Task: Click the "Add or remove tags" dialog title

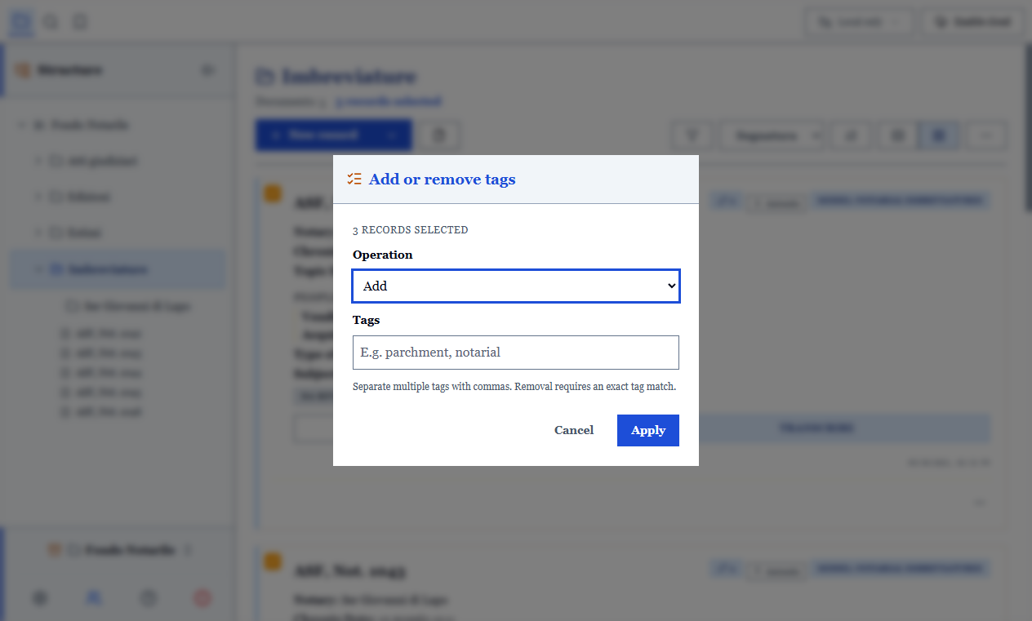Action: point(442,180)
